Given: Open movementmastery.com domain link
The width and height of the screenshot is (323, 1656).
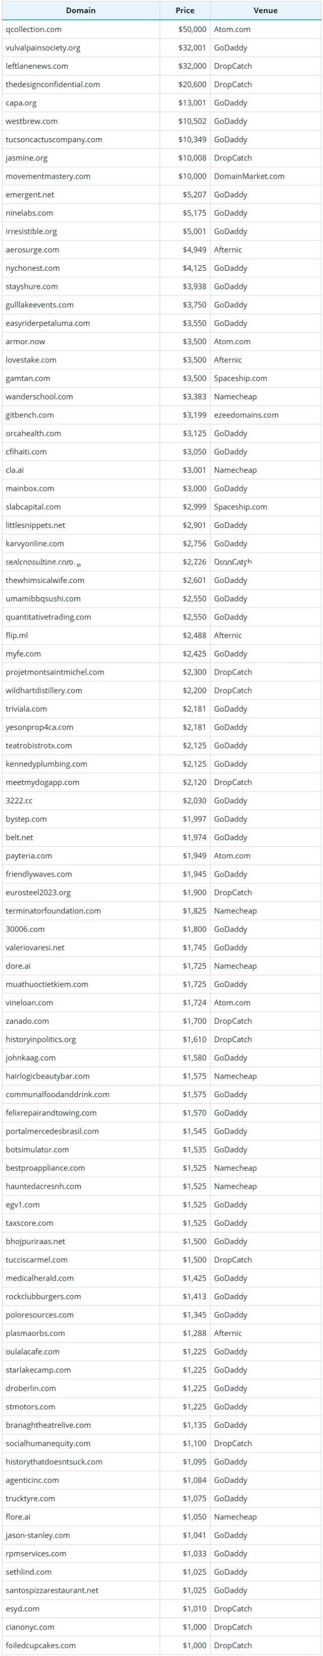Looking at the screenshot, I should point(48,176).
